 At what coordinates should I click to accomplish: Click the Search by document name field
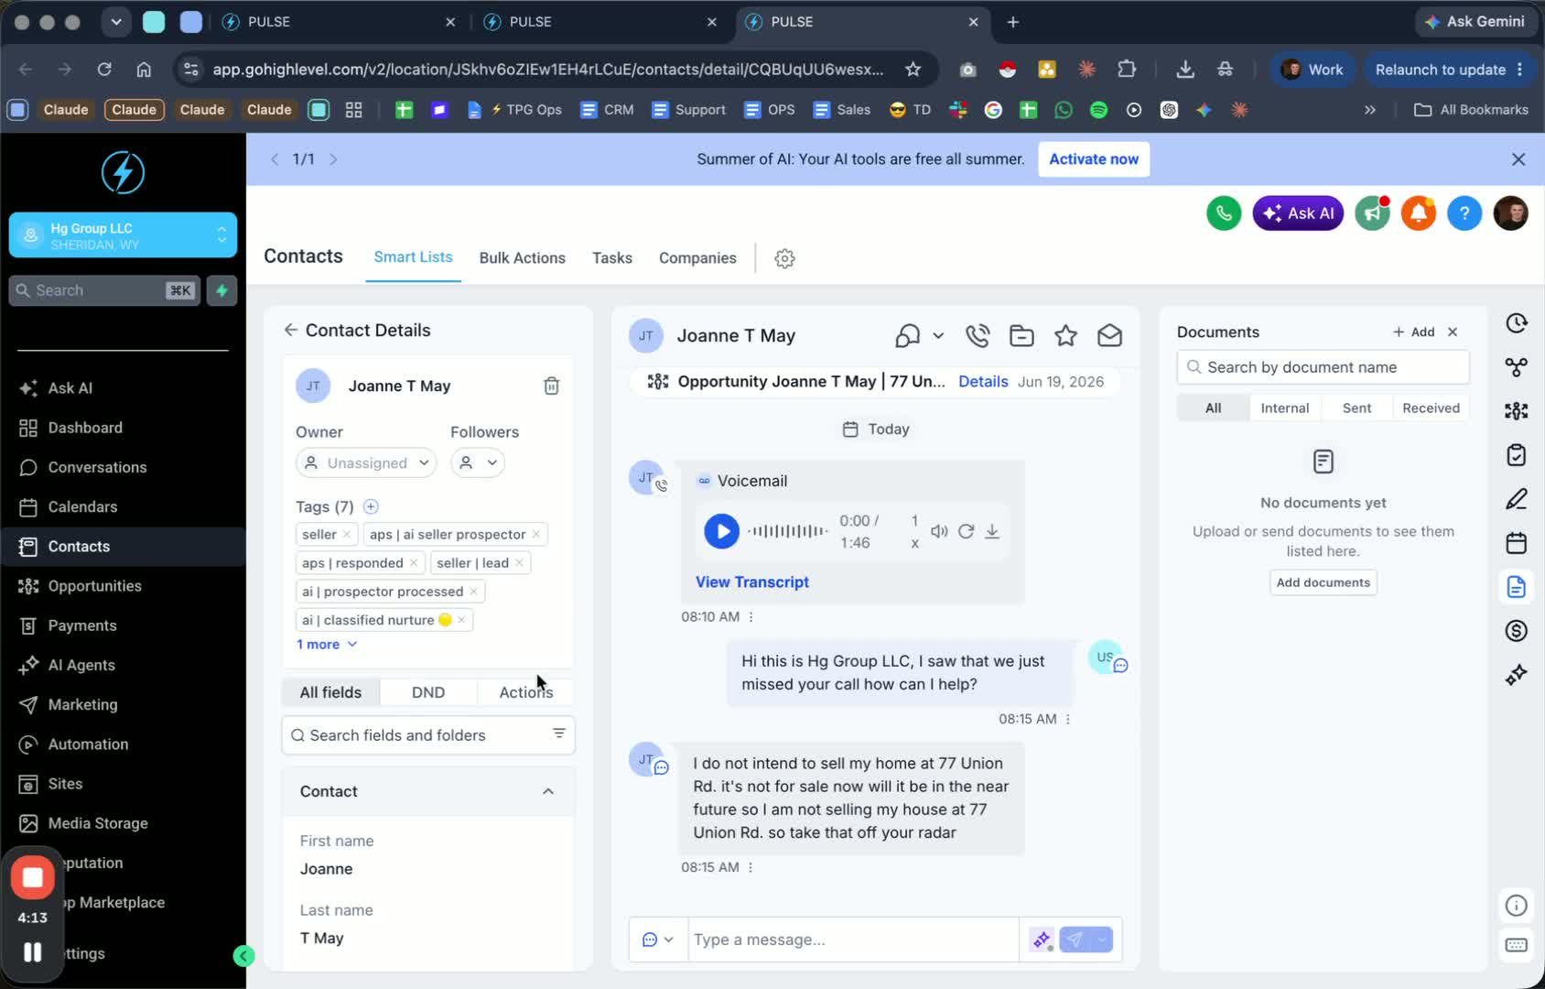coord(1324,367)
